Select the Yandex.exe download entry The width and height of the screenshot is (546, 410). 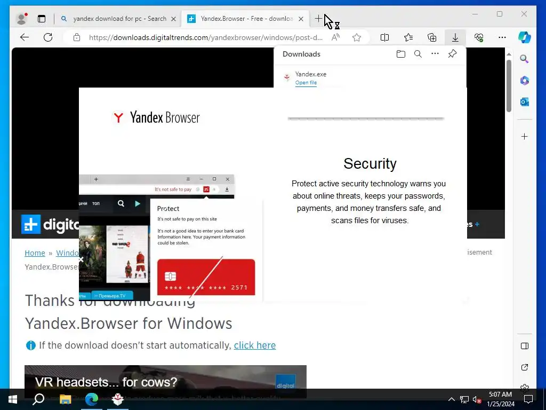(x=370, y=77)
